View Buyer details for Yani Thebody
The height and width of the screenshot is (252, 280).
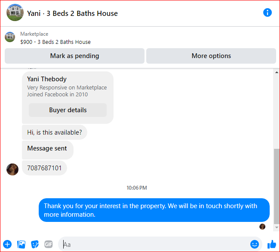[68, 110]
